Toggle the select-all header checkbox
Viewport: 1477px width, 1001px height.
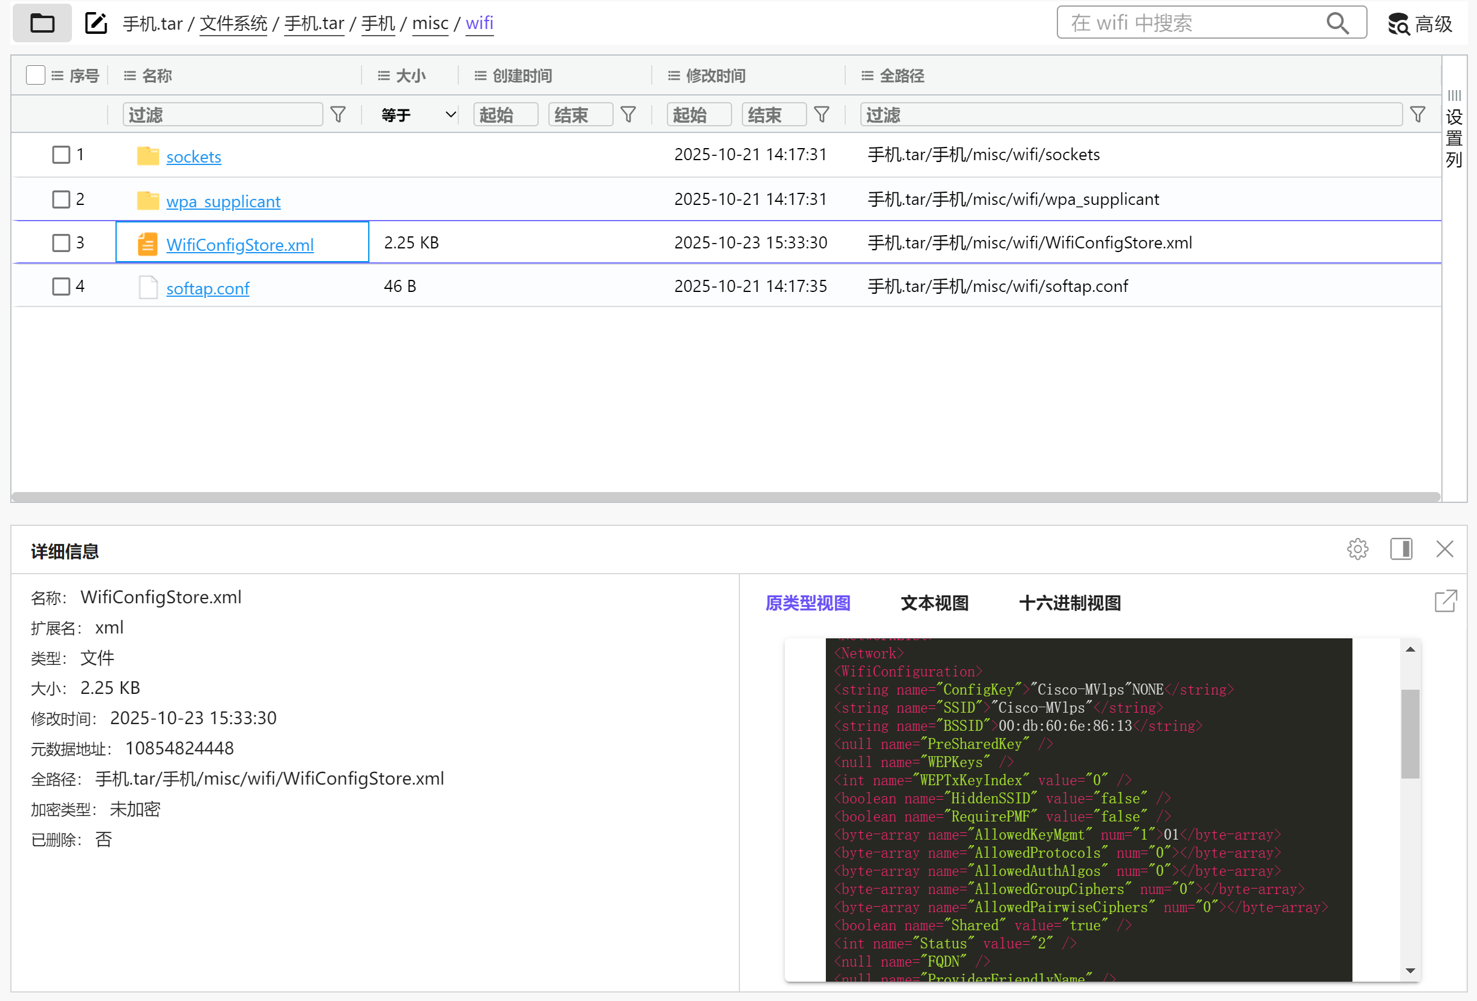click(x=36, y=75)
